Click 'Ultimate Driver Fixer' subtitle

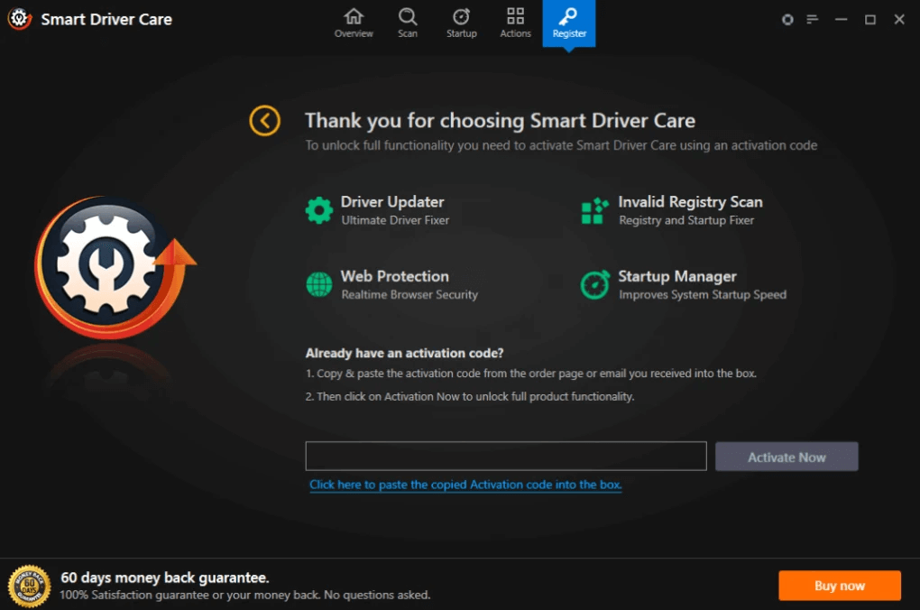coord(395,220)
